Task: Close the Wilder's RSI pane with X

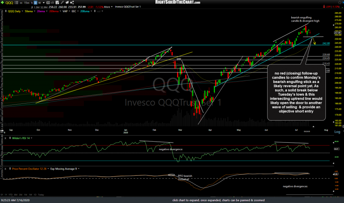Action: tap(5, 138)
